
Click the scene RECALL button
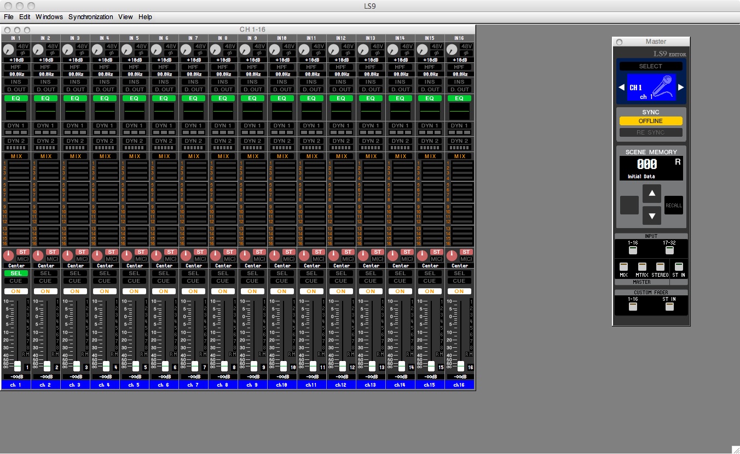tap(674, 205)
